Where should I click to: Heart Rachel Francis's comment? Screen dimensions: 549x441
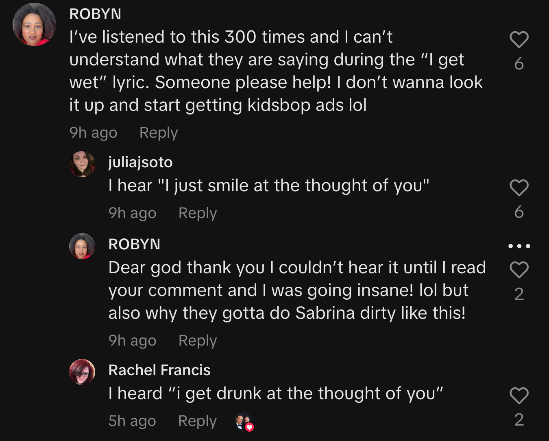519,396
